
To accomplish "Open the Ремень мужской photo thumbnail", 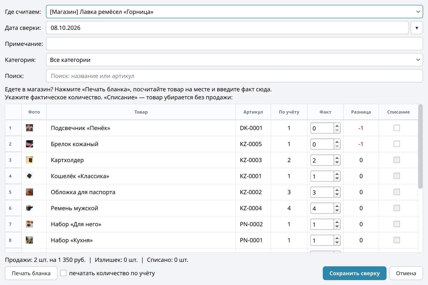I will coord(29,208).
